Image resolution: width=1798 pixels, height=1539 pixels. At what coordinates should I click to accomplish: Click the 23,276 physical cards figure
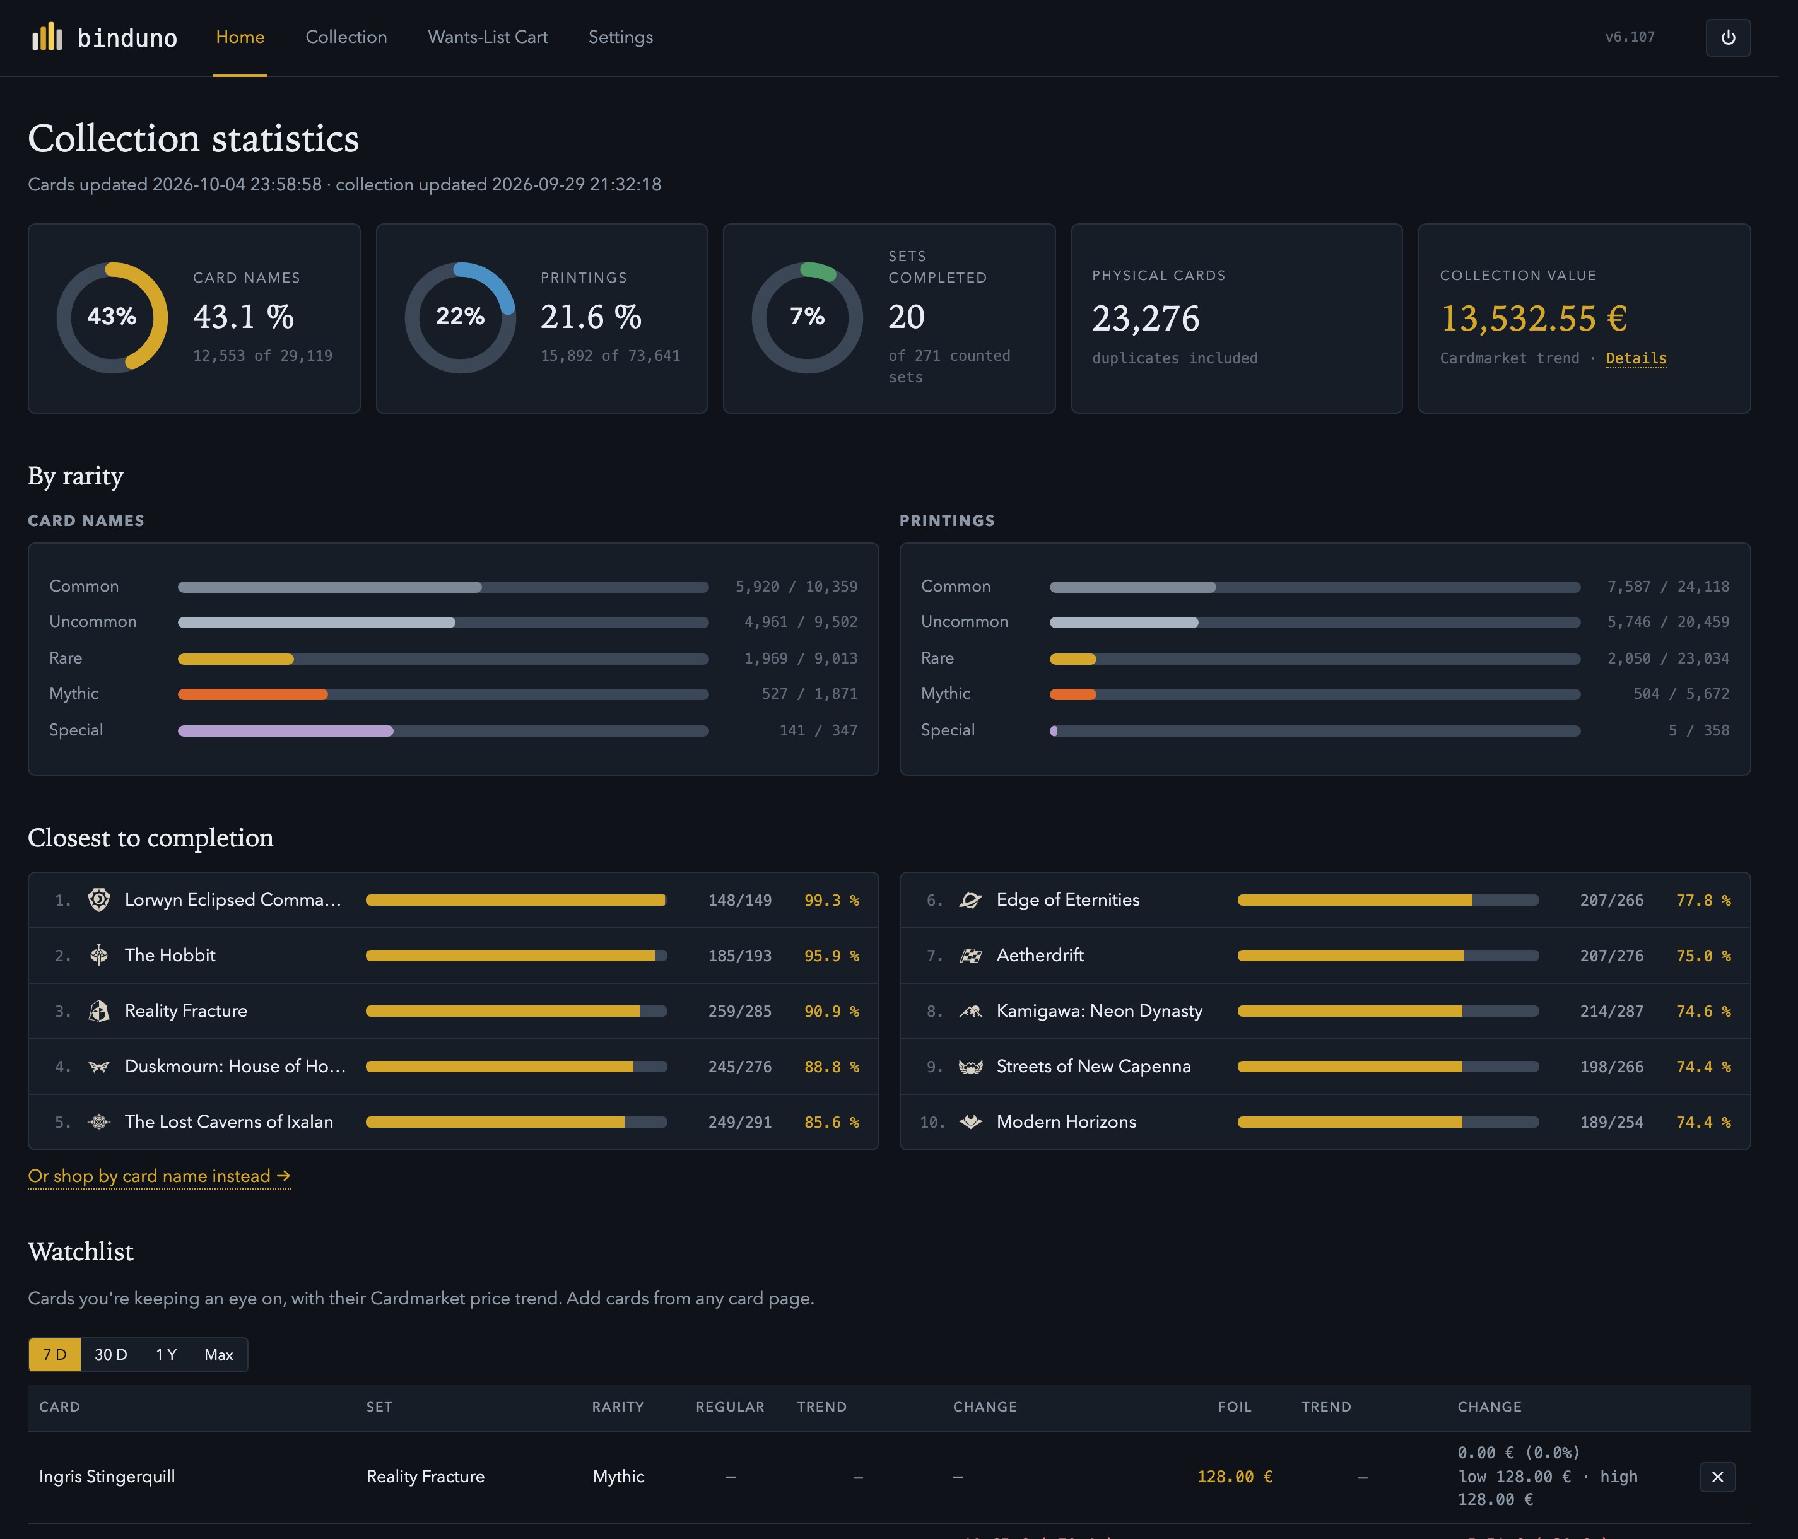[x=1146, y=319]
